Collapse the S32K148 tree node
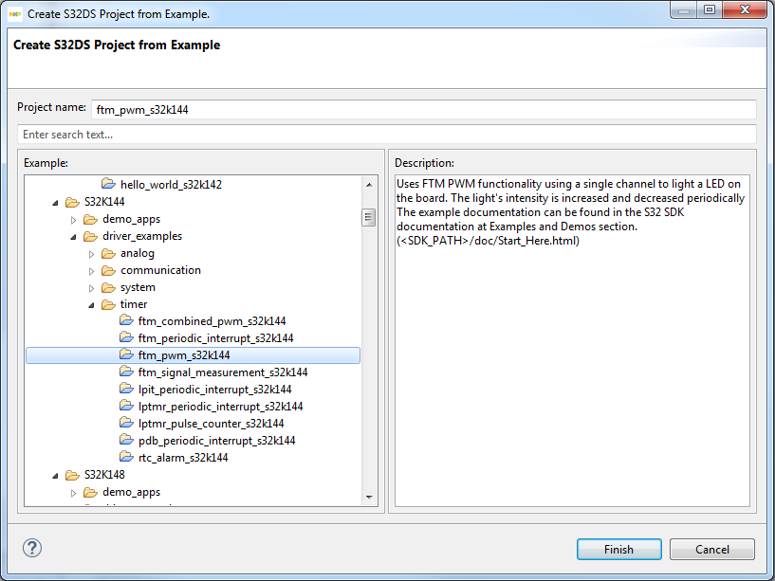Screen dimensions: 775x581 point(55,475)
